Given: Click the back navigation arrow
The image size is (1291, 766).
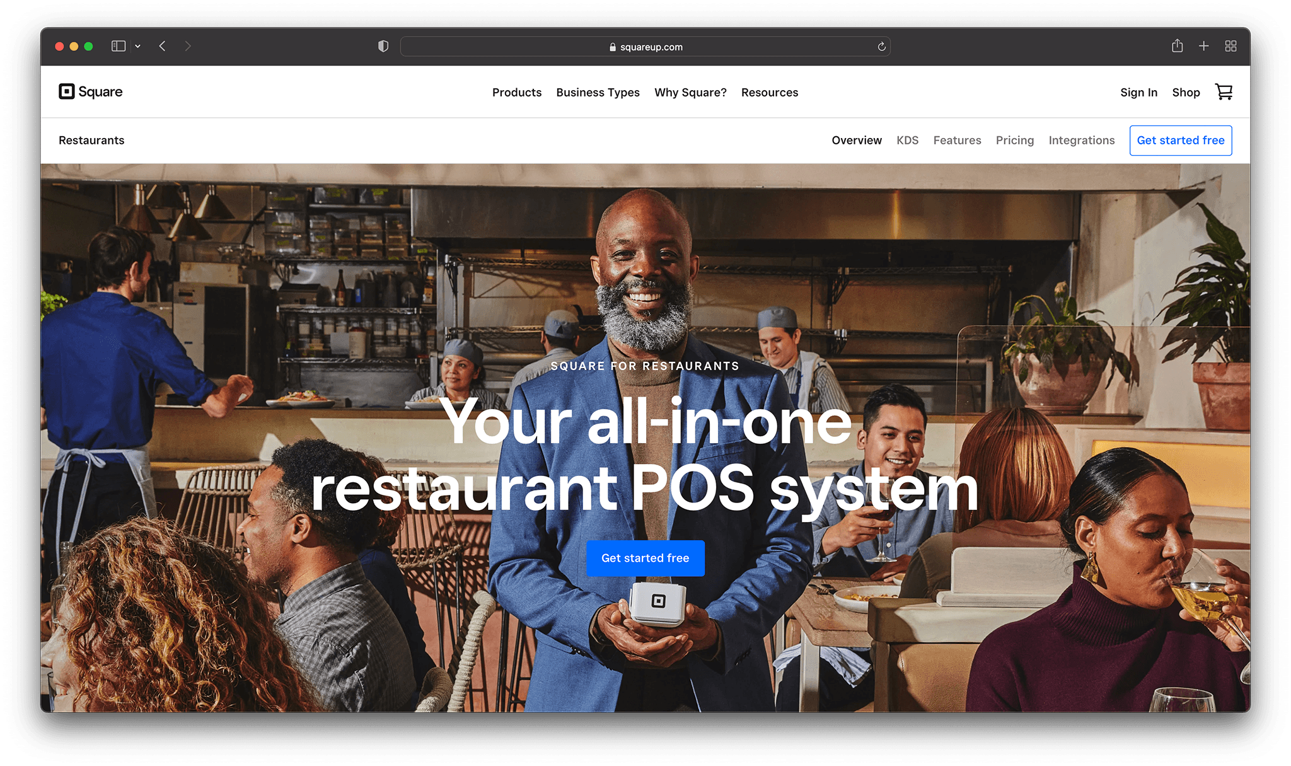Looking at the screenshot, I should click(x=162, y=46).
